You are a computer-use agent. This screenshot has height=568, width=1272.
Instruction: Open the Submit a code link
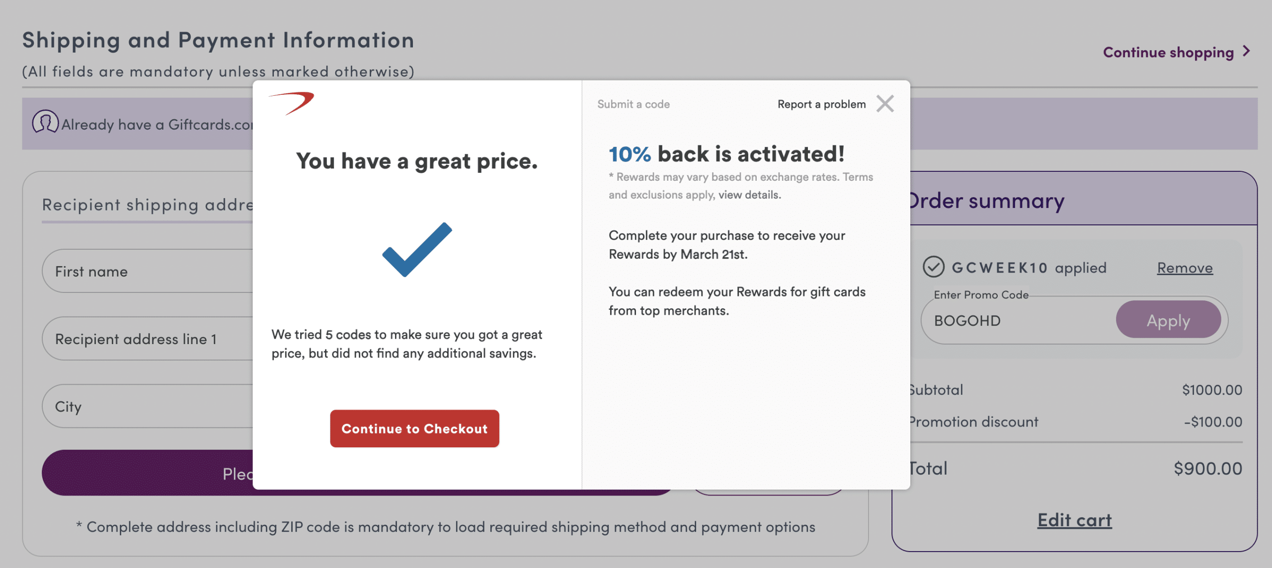point(633,104)
